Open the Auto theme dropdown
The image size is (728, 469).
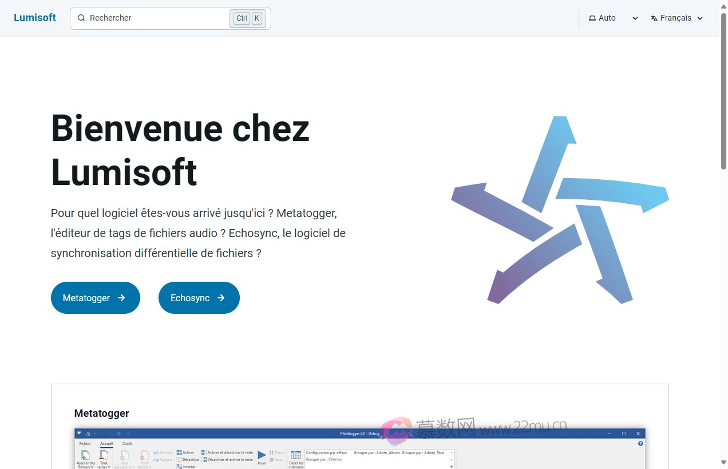tap(614, 18)
